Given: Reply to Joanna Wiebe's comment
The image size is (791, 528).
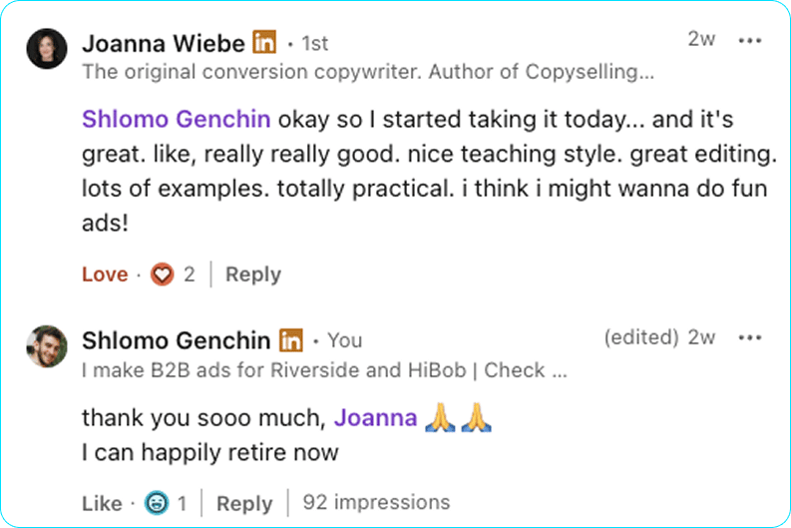Looking at the screenshot, I should coord(252,274).
